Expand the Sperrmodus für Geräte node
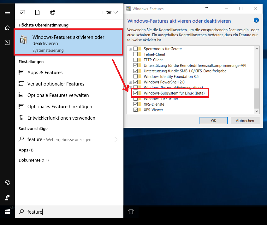 pyautogui.click(x=130, y=49)
